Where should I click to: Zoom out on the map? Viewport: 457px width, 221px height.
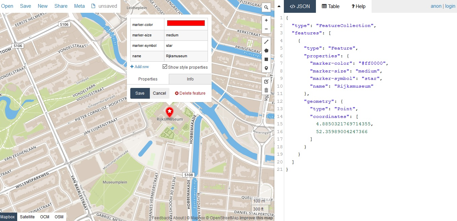(x=266, y=29)
